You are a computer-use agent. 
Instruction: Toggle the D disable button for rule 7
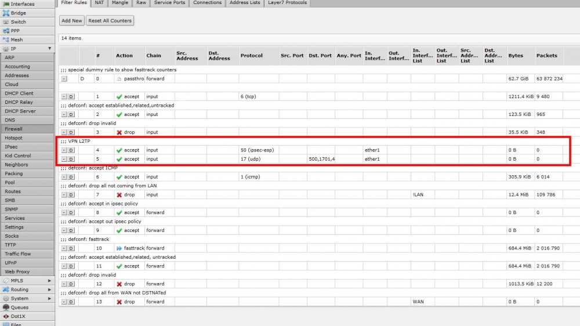[71, 195]
